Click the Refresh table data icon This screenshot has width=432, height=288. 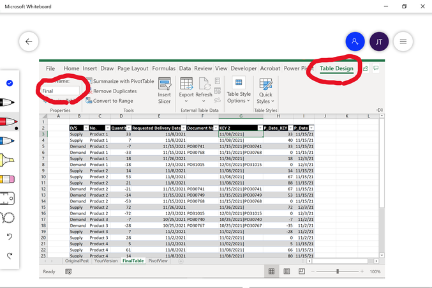(x=204, y=84)
